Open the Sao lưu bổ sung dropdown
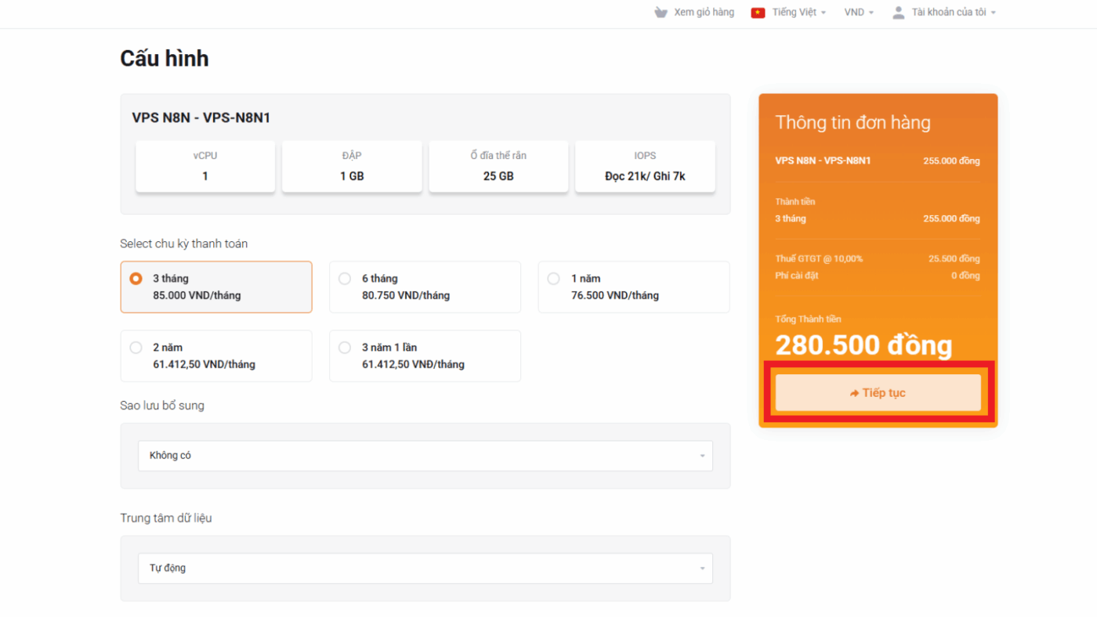1097x617 pixels. pos(425,455)
